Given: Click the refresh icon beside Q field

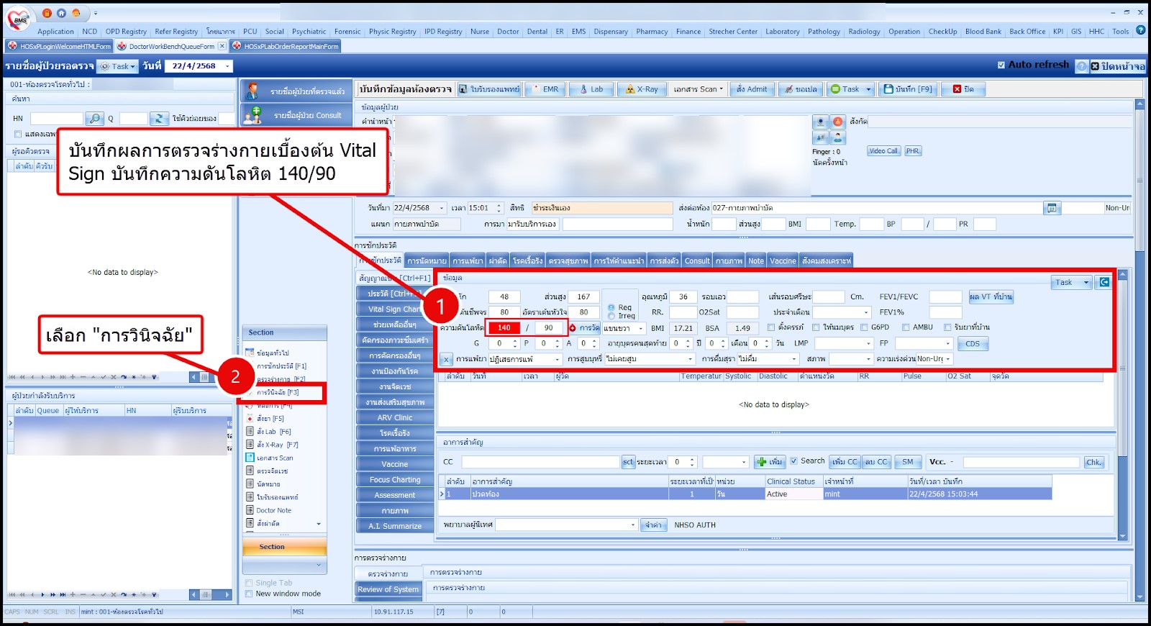Looking at the screenshot, I should click(x=159, y=118).
